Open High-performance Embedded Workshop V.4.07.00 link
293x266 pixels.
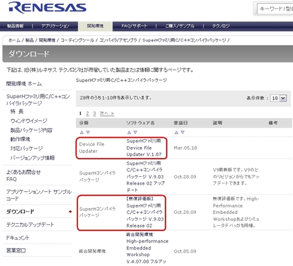pyautogui.click(x=147, y=248)
